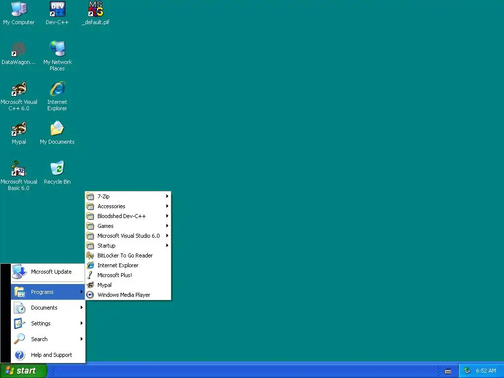Expand the Microsoft Visual Studio 6.0 submenu arrow
The image size is (504, 378).
pos(167,236)
